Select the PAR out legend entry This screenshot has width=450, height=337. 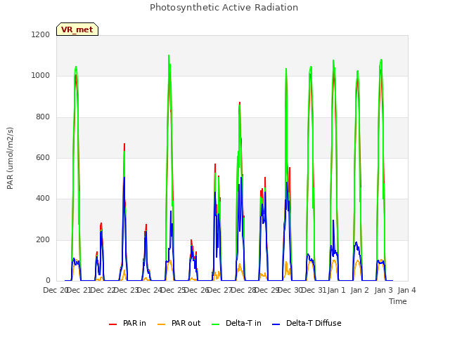(179, 323)
